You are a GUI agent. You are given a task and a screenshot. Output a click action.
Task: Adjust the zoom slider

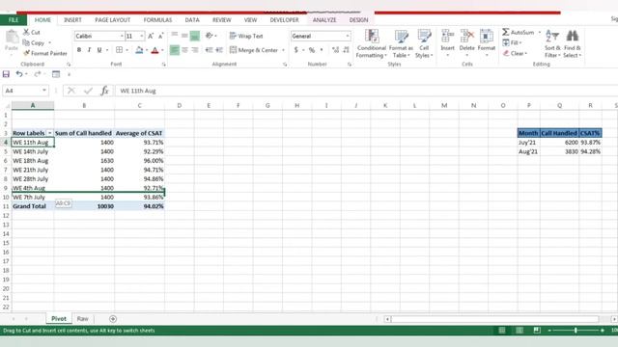[x=576, y=331]
